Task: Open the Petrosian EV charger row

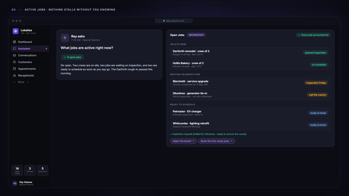Action: pyautogui.click(x=250, y=113)
